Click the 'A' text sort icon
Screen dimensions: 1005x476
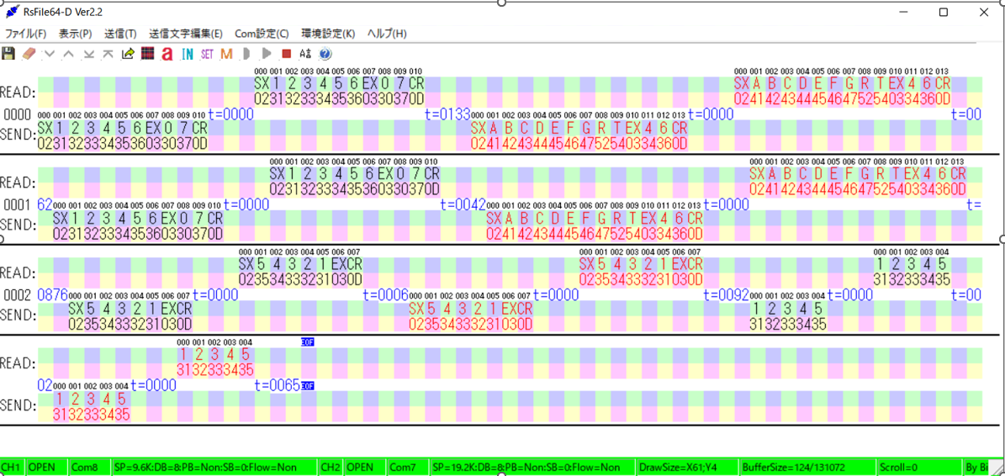305,54
